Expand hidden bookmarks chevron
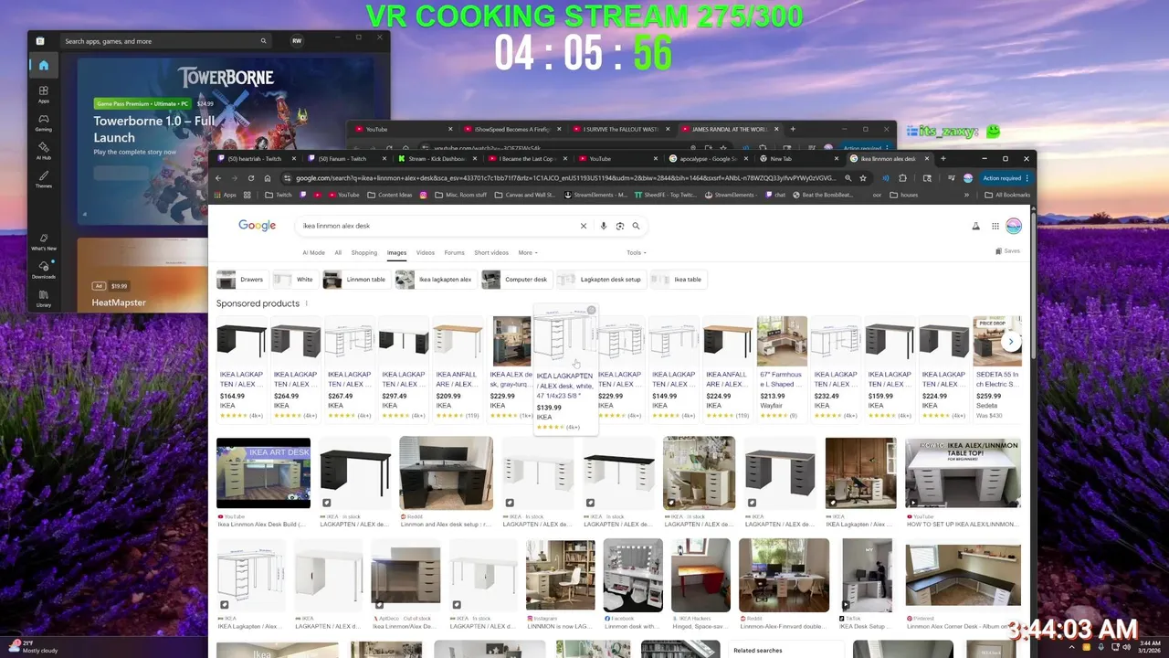This screenshot has width=1169, height=658. click(967, 195)
